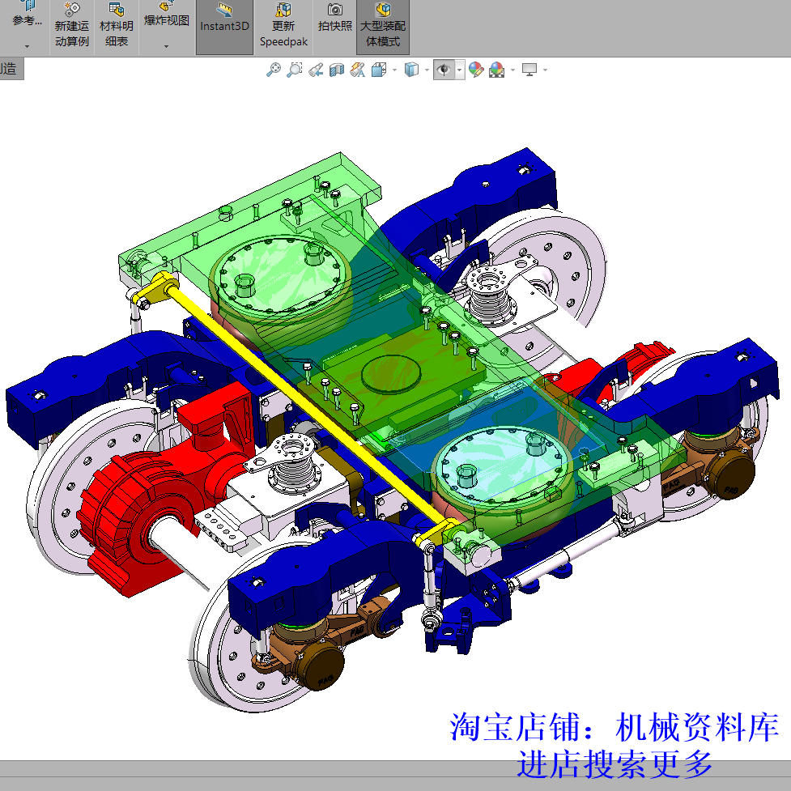Click the View Settings monitor icon

coord(528,70)
